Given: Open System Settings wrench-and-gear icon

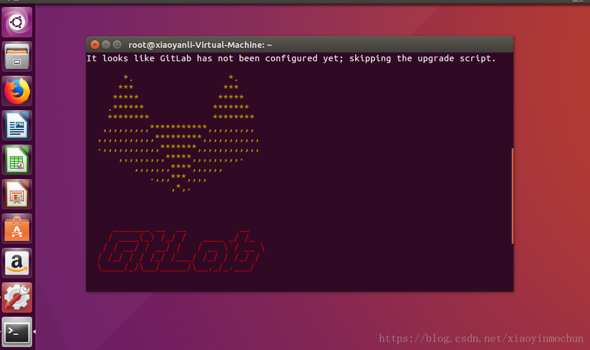Looking at the screenshot, I should click(17, 297).
